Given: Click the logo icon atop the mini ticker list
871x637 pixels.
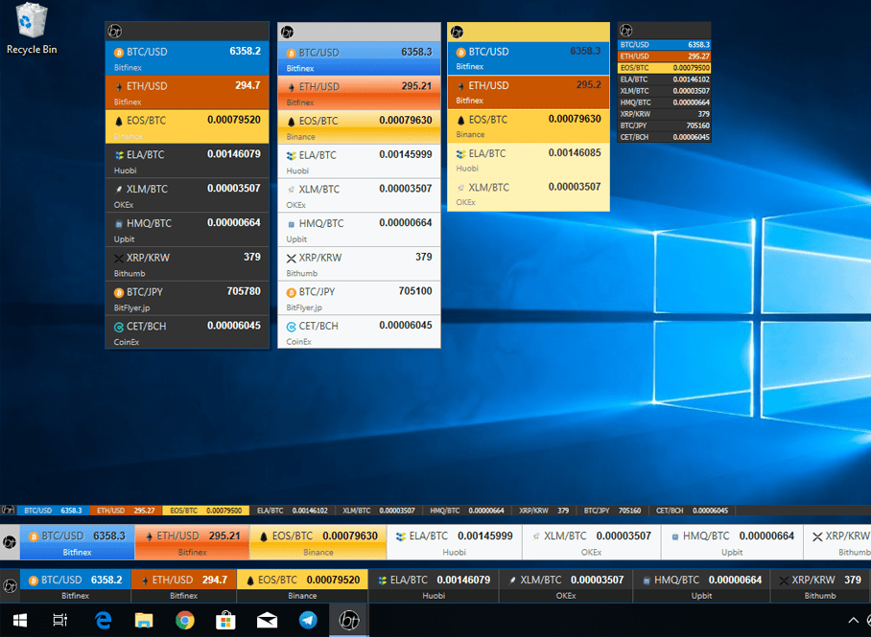Looking at the screenshot, I should coord(626,31).
